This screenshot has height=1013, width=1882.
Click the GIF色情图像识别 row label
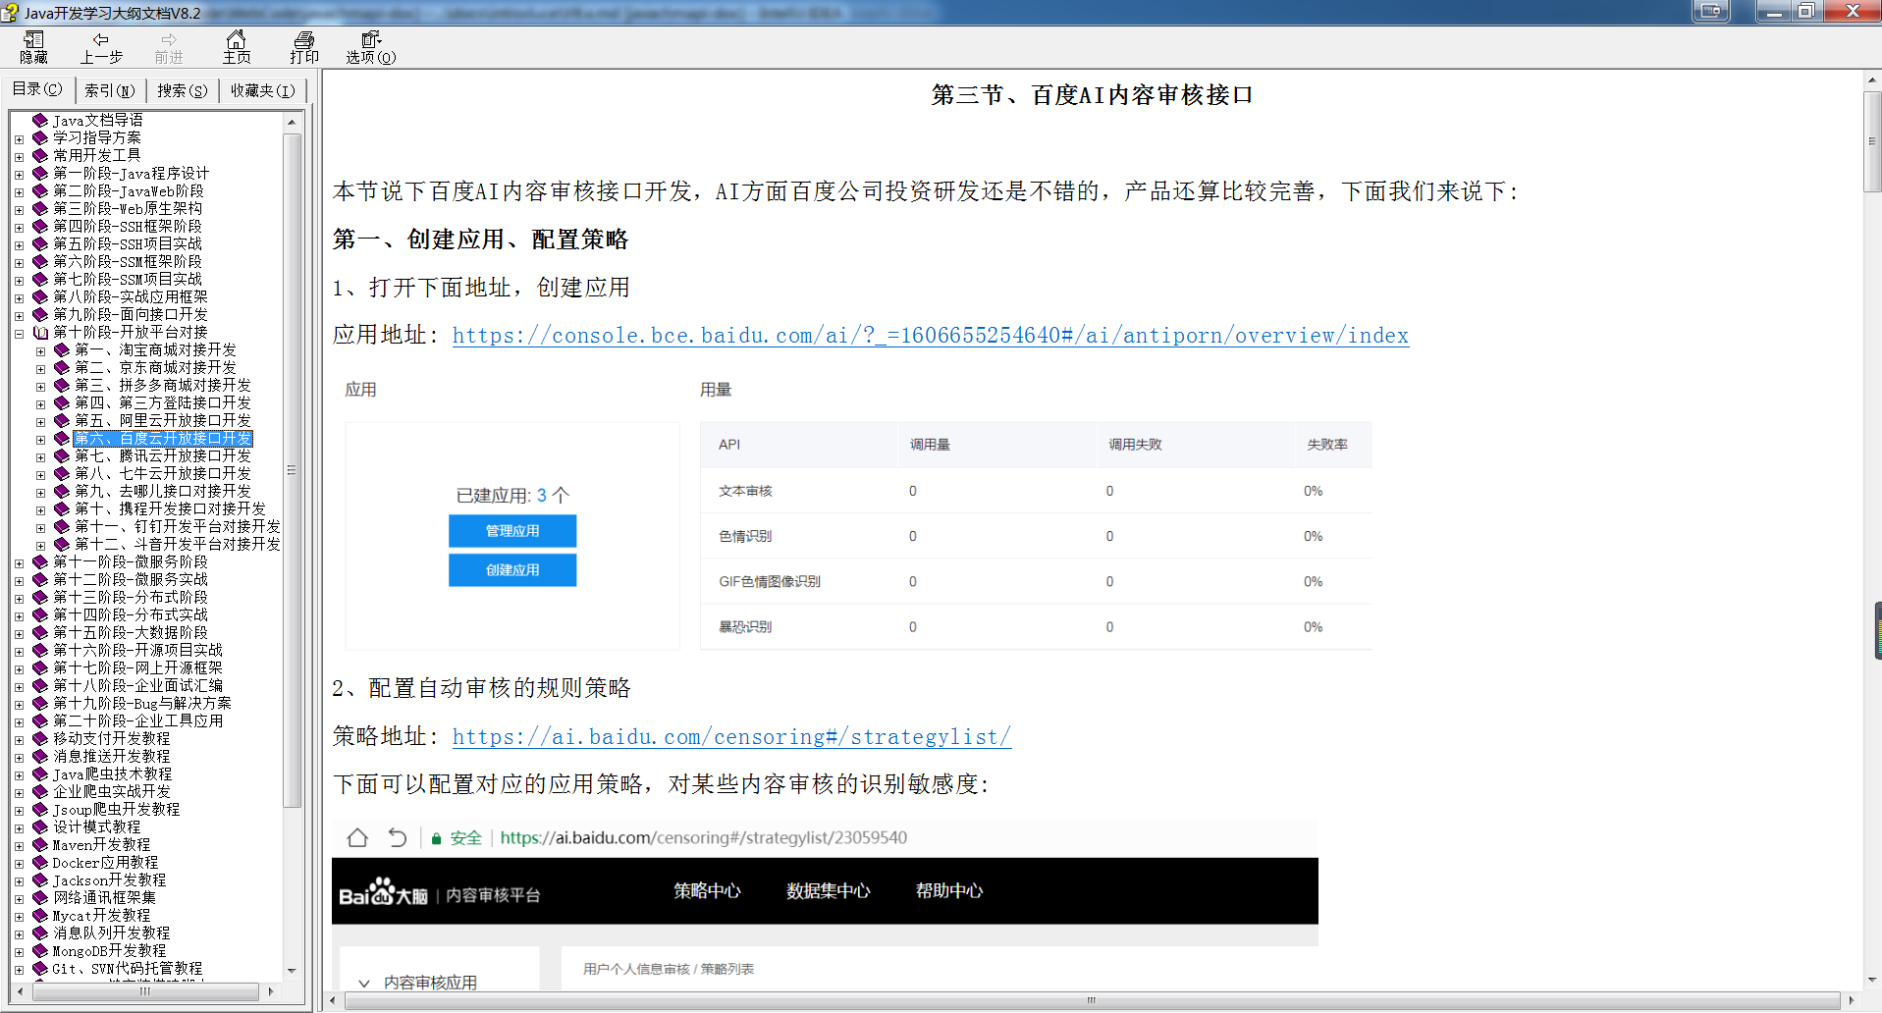(770, 581)
